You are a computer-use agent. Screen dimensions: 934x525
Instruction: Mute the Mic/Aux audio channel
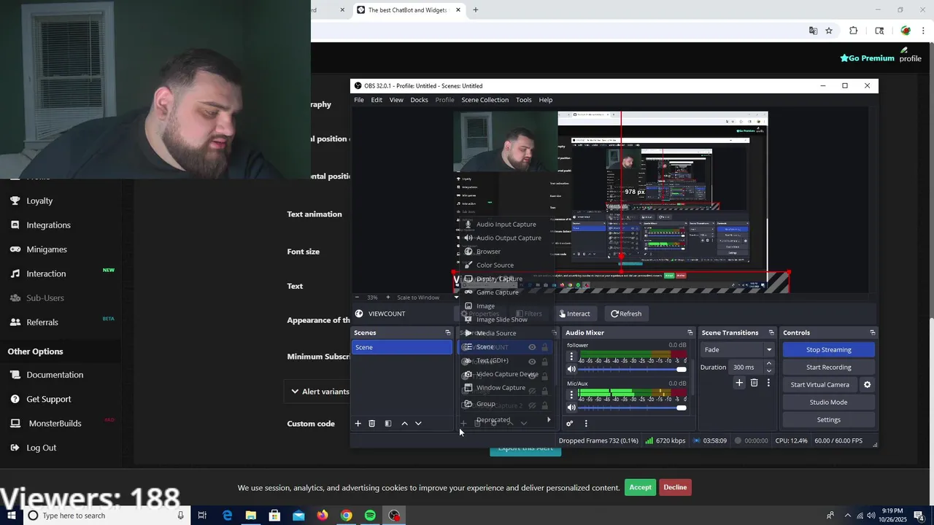(x=571, y=408)
